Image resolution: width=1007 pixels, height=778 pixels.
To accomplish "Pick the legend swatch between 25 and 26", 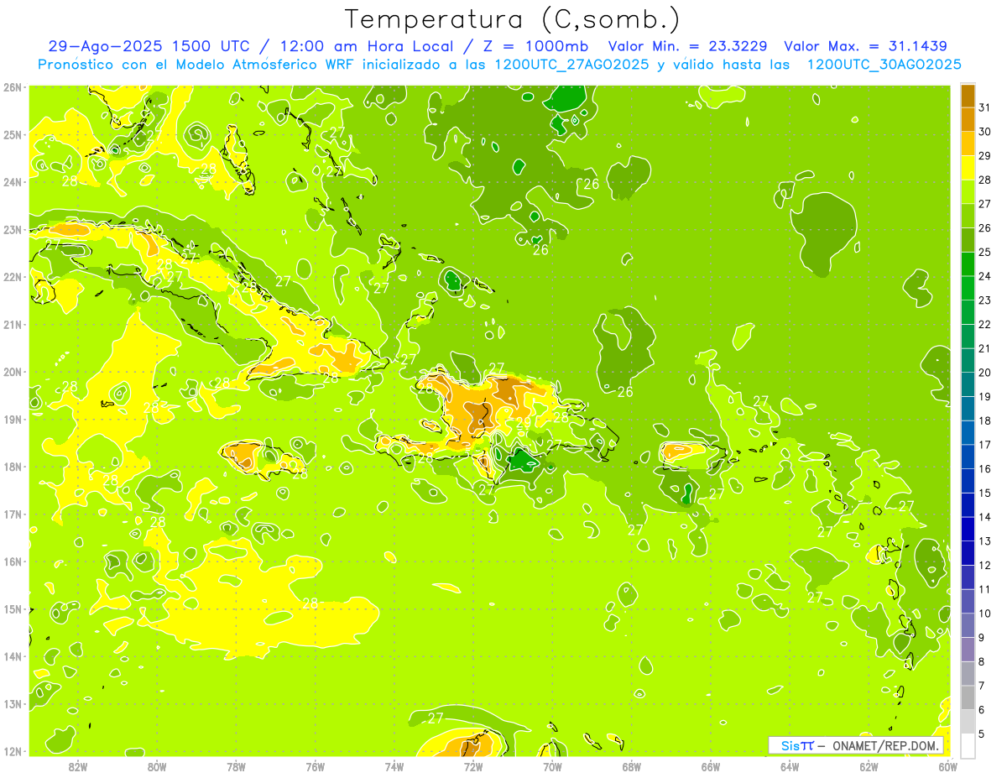I will pos(968,240).
